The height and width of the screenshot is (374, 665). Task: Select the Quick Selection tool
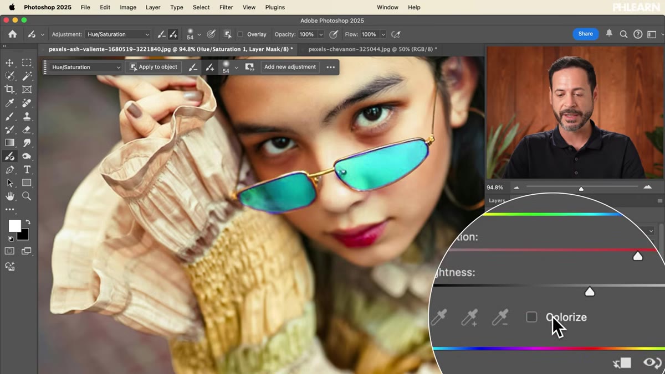point(9,76)
